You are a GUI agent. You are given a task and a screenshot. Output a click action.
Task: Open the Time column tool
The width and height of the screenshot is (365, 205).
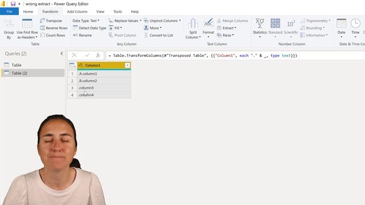tap(355, 28)
